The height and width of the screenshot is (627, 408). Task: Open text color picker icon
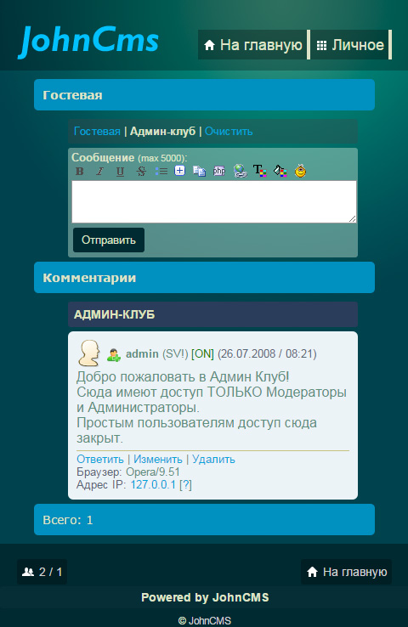coord(259,171)
